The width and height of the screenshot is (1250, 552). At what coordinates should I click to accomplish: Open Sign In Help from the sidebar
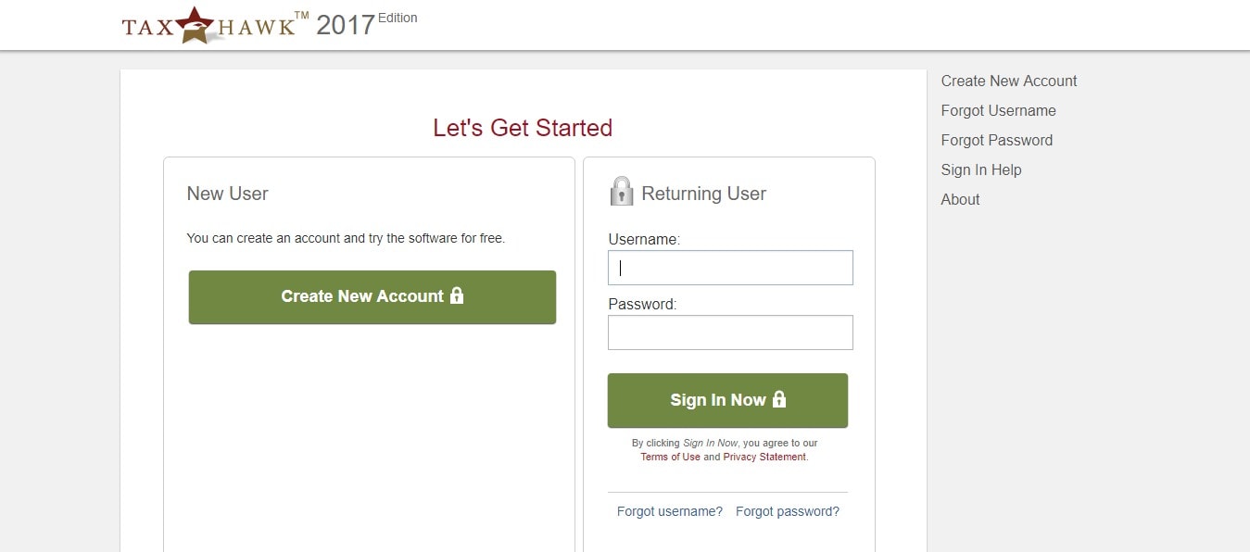[981, 169]
